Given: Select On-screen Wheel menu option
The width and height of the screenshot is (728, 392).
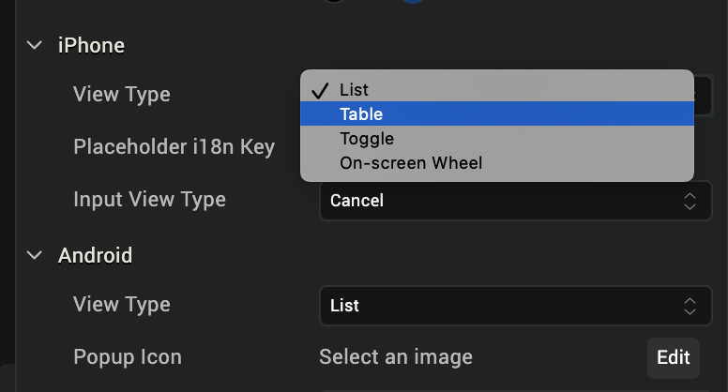Looking at the screenshot, I should click(x=411, y=163).
